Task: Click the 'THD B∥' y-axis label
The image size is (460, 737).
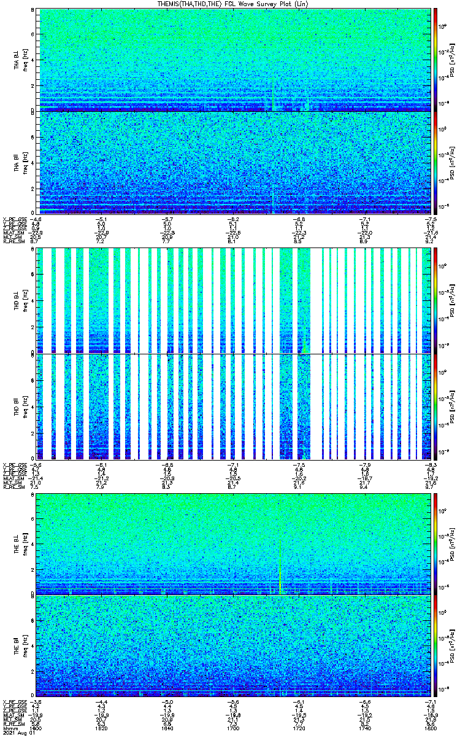Action: [x=17, y=406]
